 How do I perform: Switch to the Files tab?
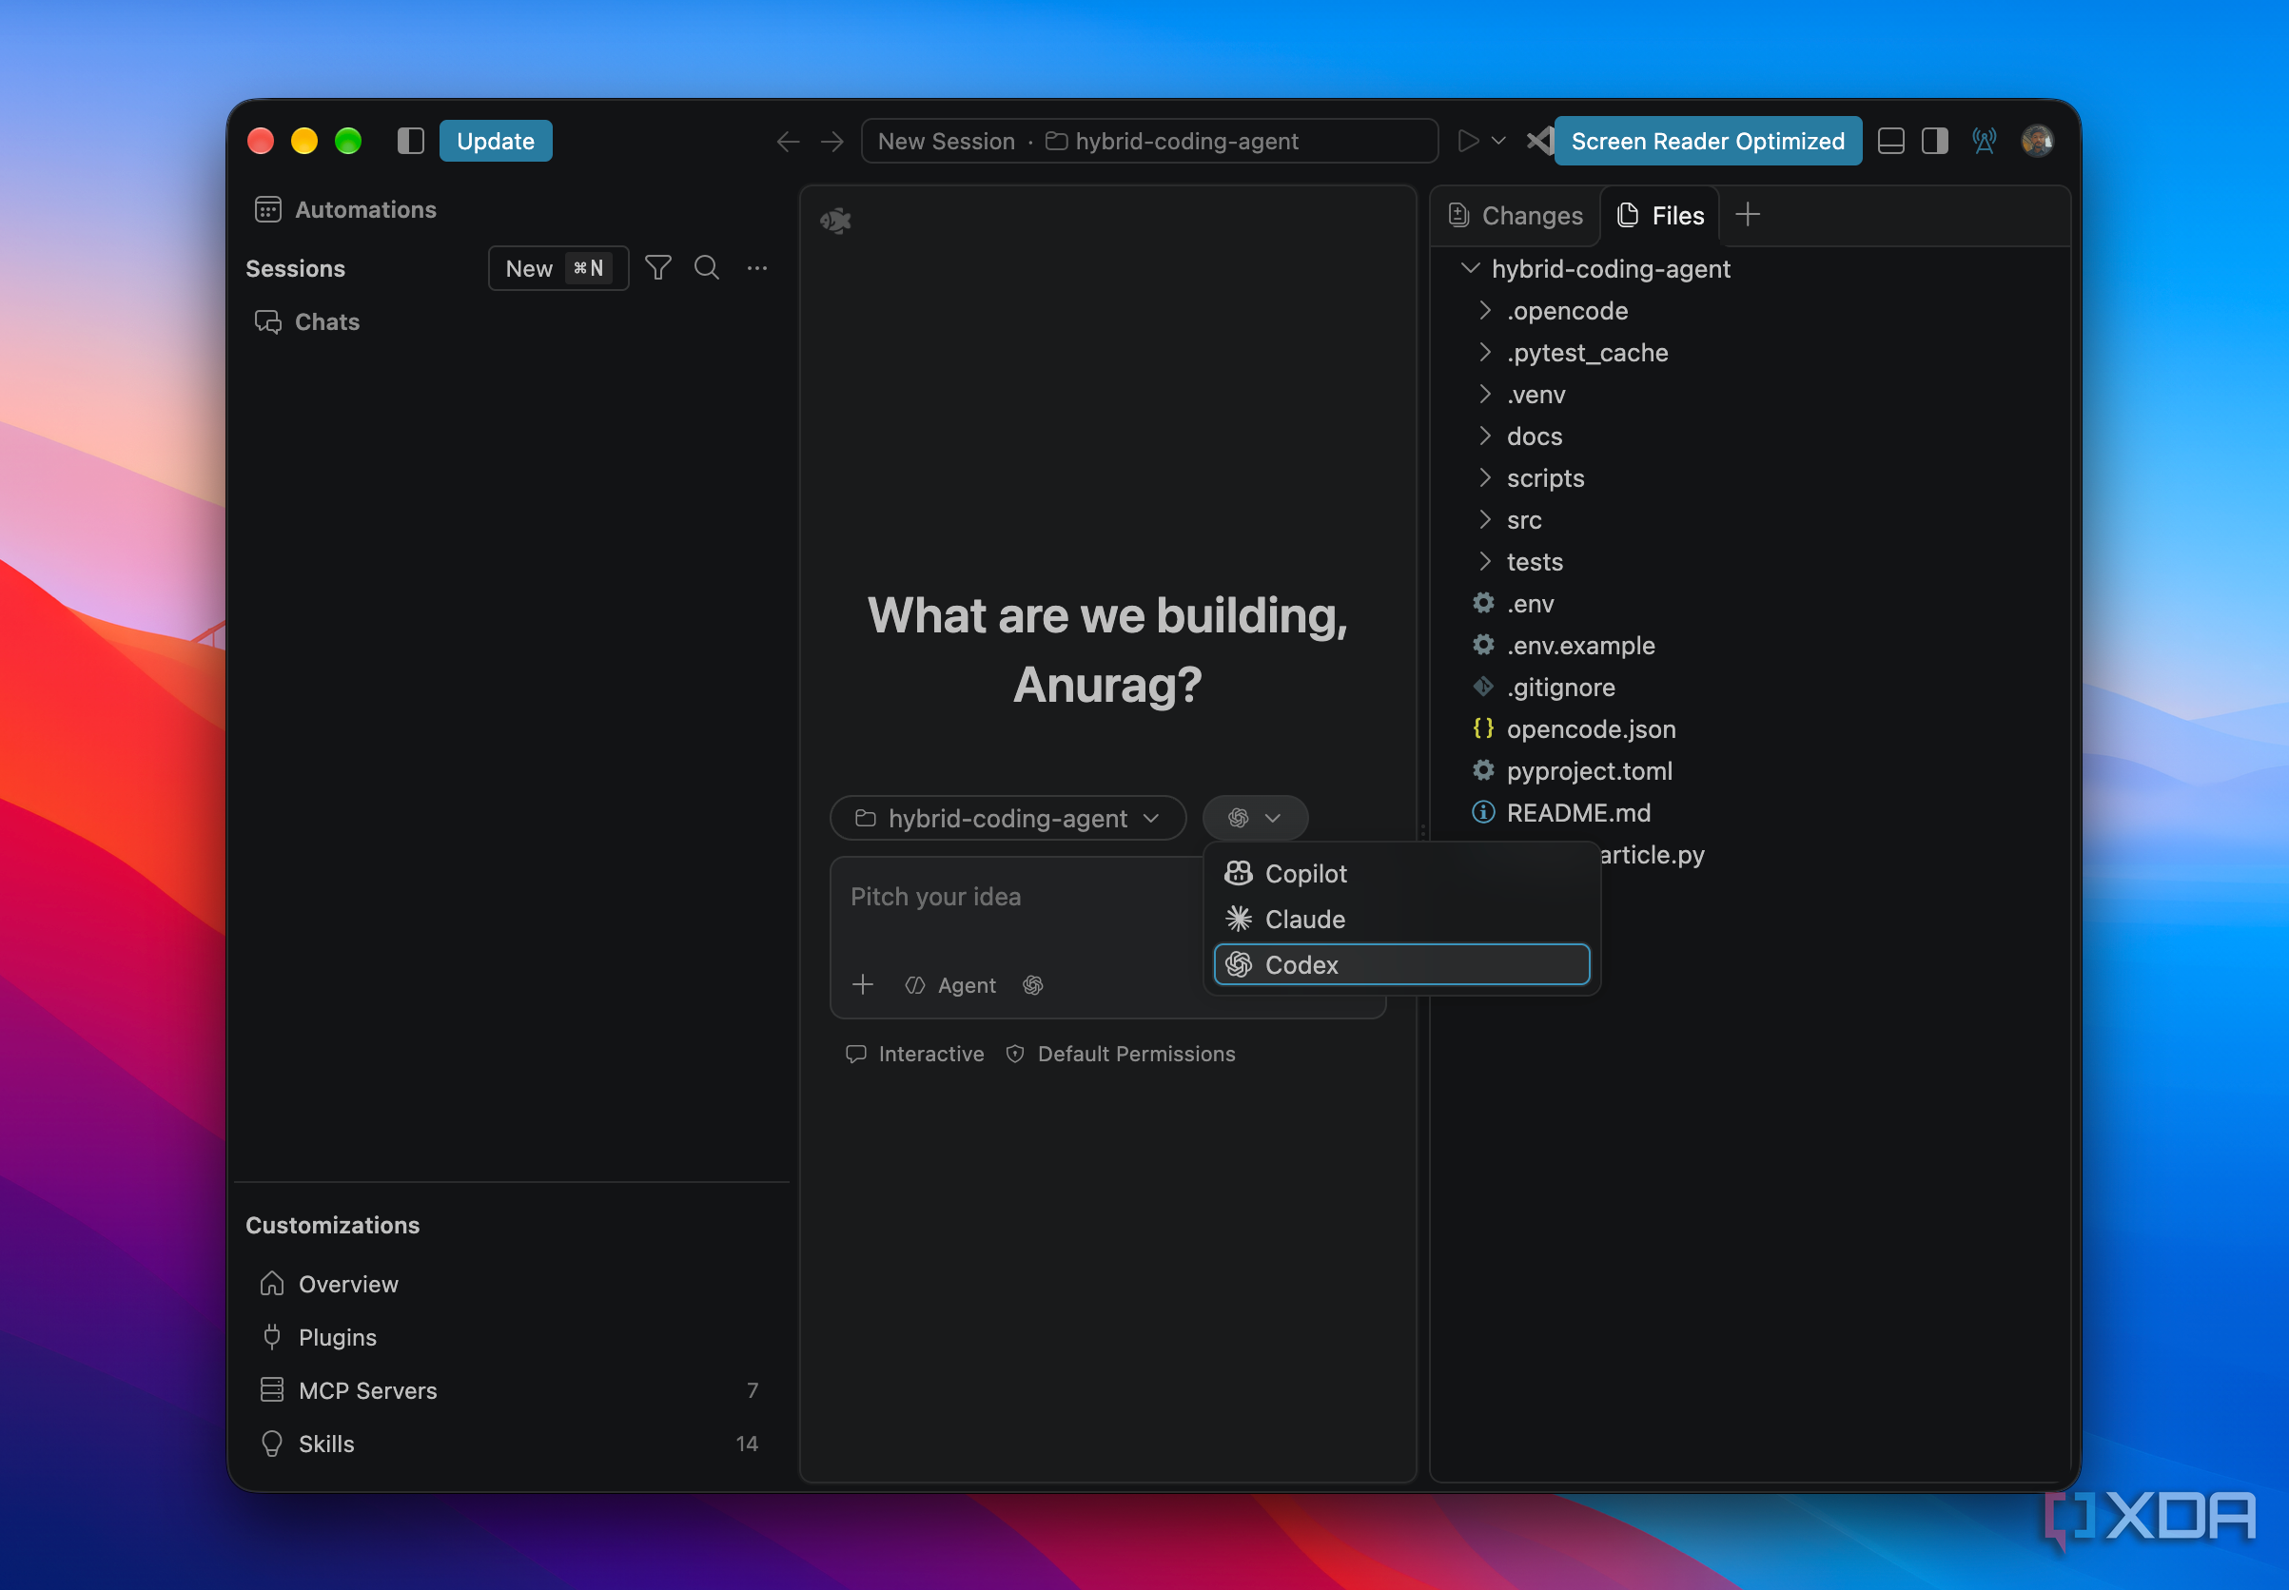[x=1659, y=215]
